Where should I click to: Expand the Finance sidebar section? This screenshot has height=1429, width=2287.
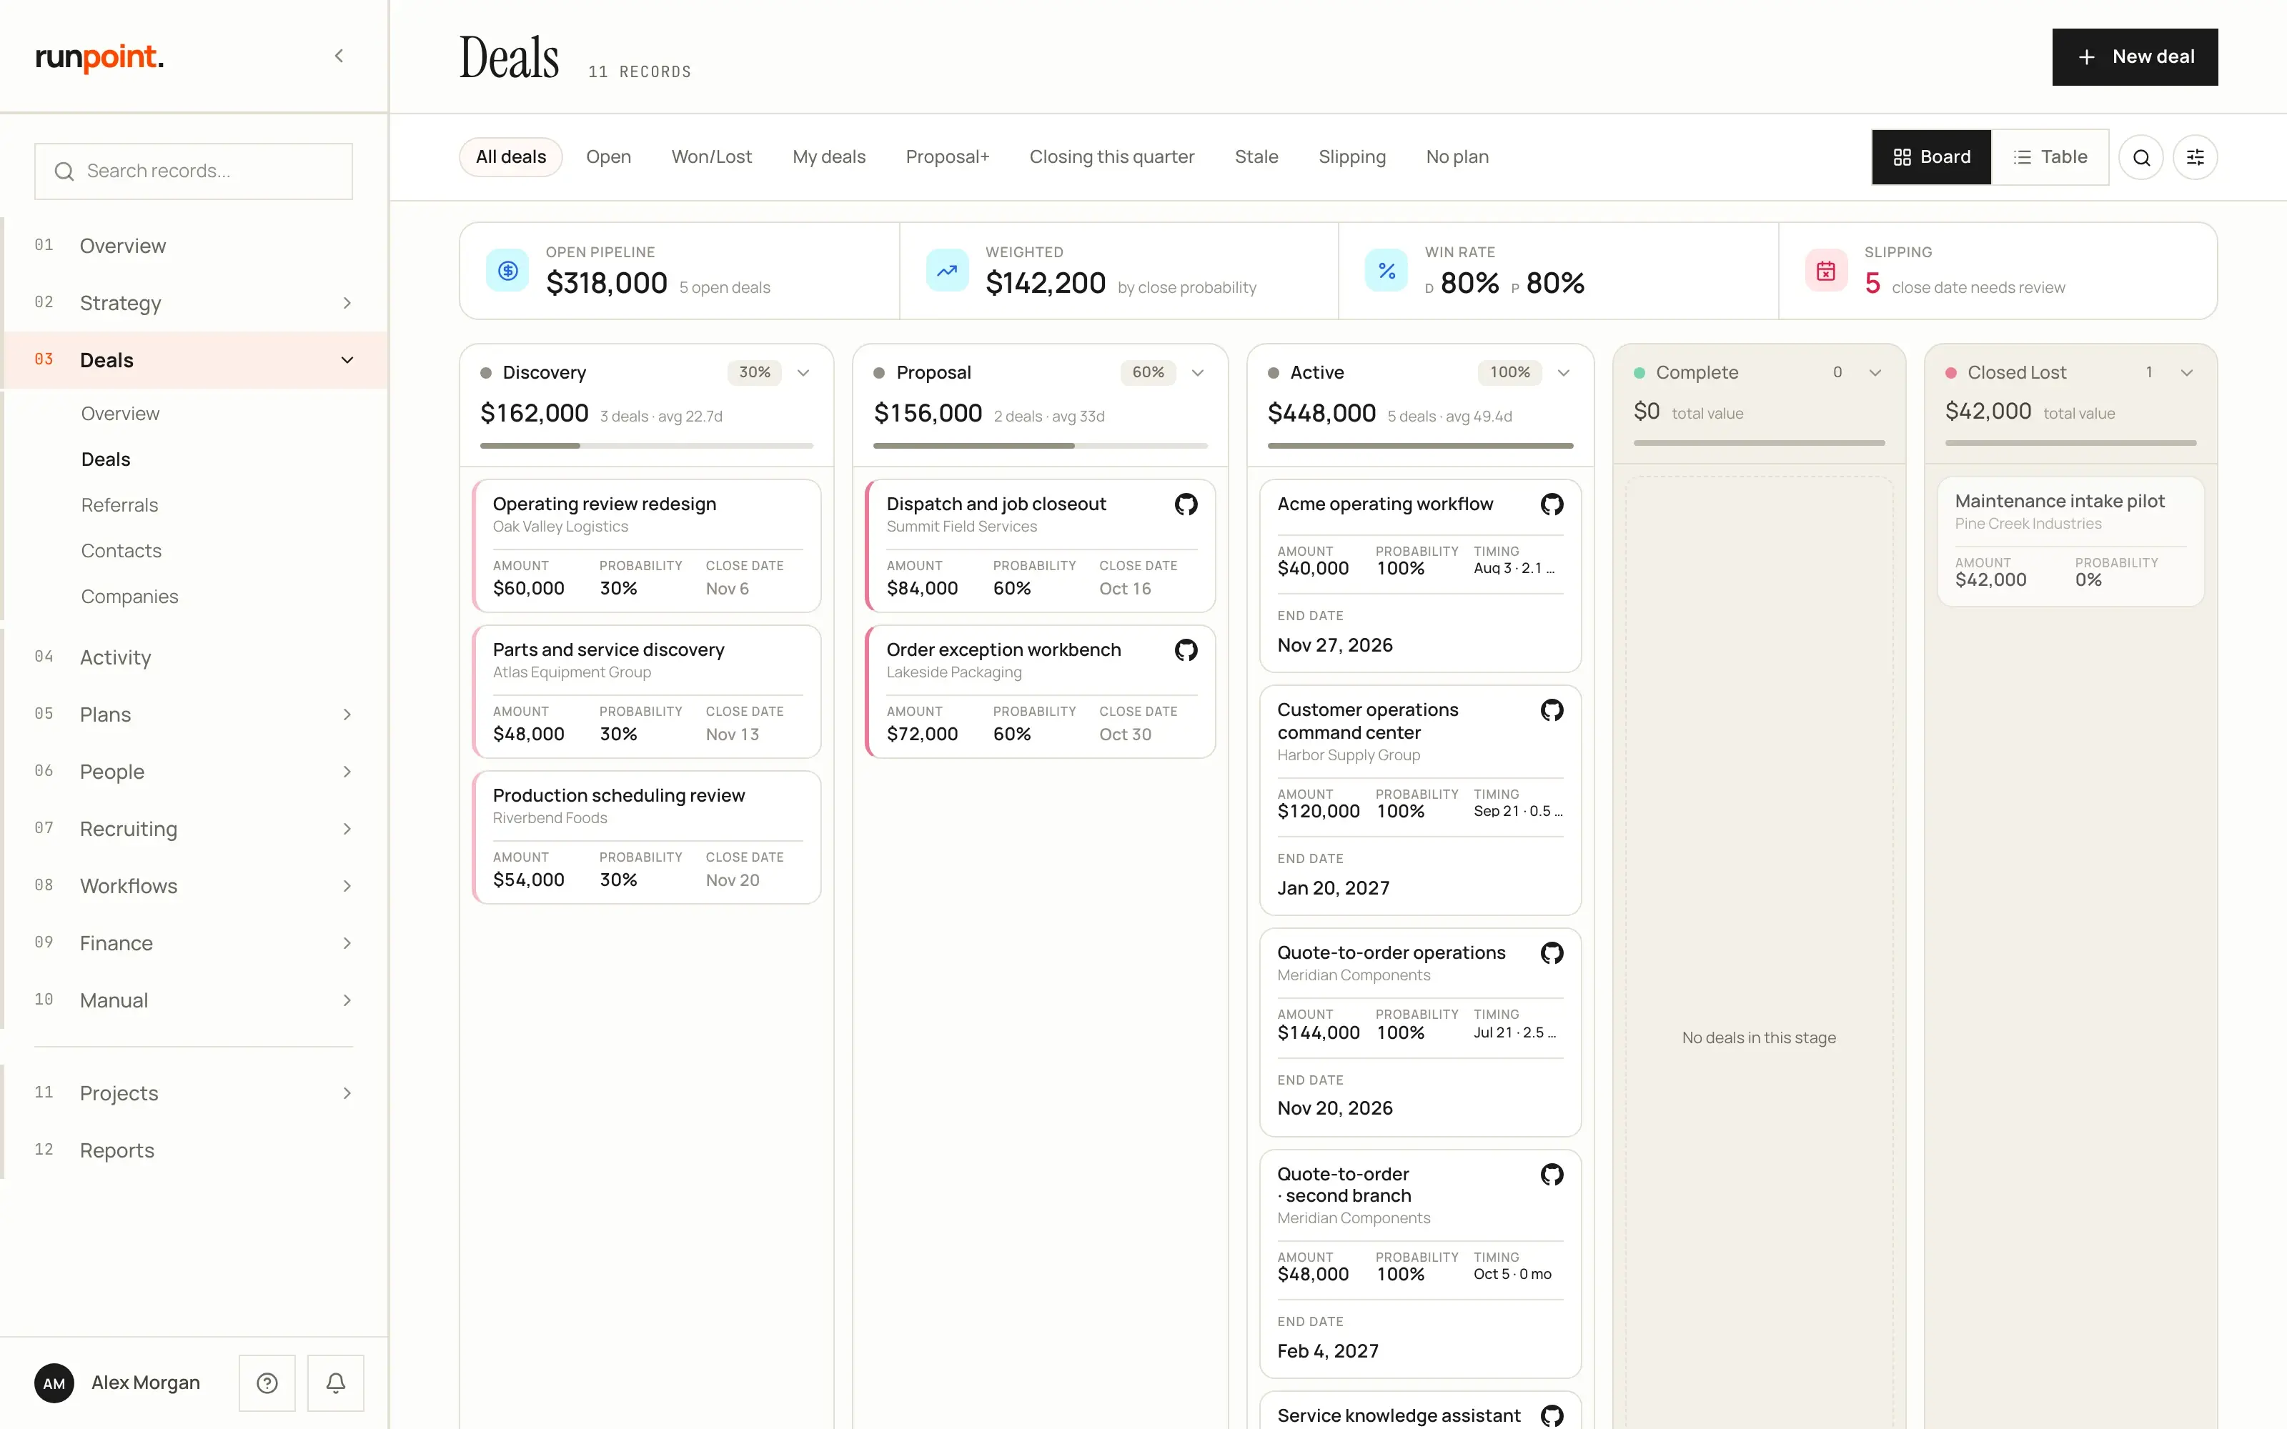[347, 943]
